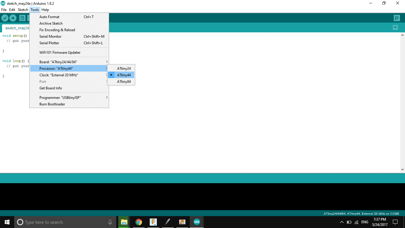Open Serial Plotter from the menu

click(x=69, y=43)
